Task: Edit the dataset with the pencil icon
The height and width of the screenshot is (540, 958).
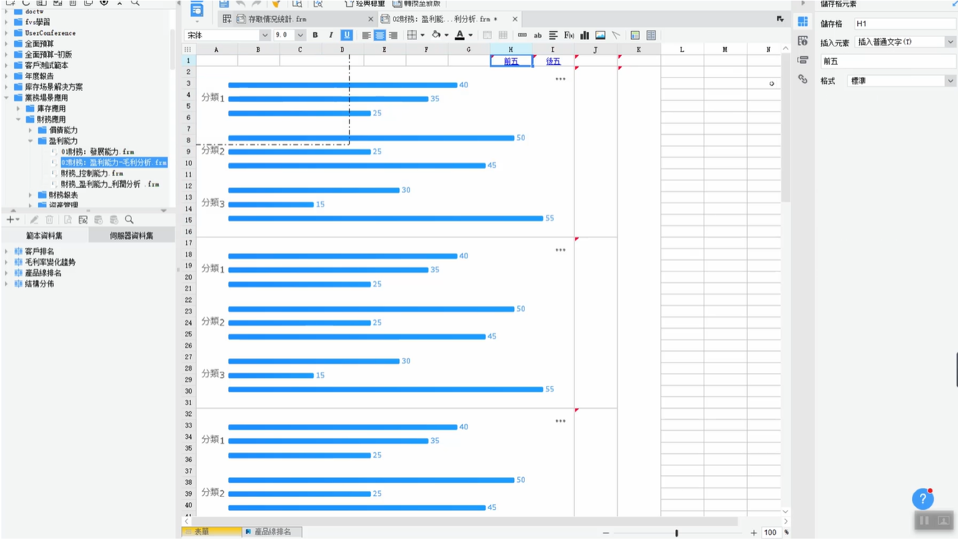Action: (x=34, y=219)
